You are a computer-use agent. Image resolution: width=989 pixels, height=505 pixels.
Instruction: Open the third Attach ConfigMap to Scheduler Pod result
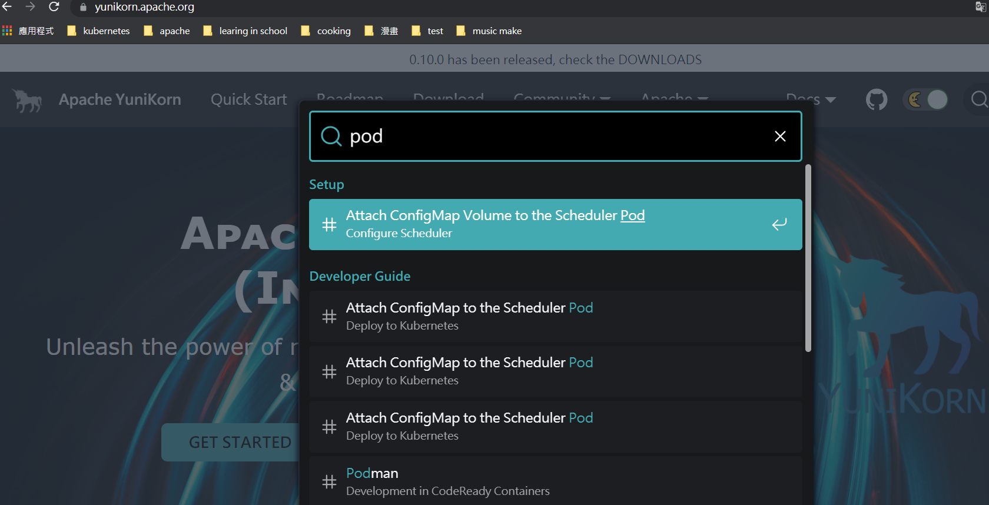point(555,427)
